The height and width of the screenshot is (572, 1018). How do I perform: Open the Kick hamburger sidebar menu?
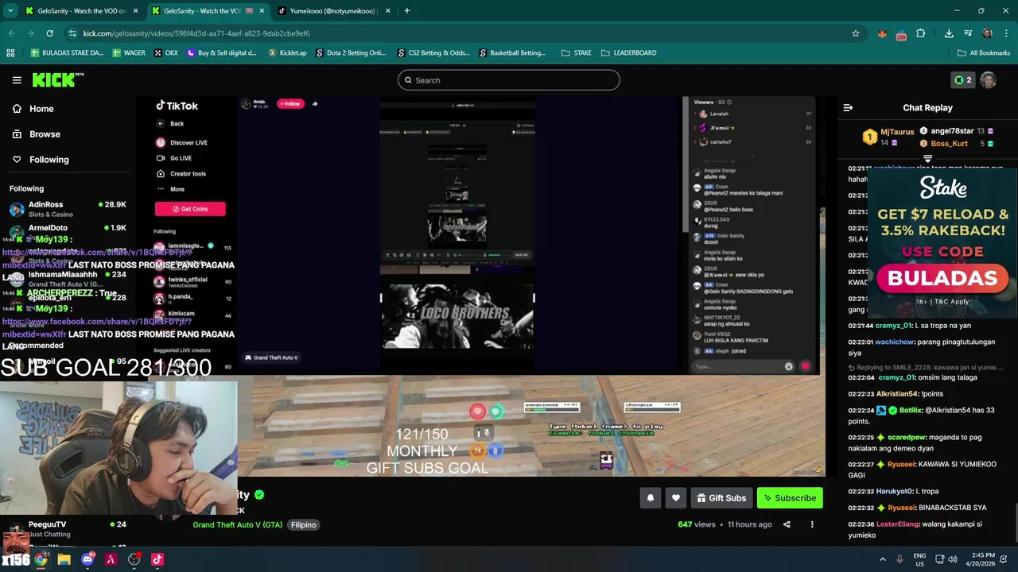[x=17, y=80]
